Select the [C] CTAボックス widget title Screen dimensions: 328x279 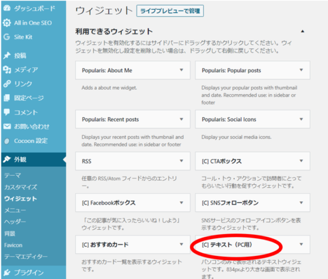[x=221, y=161]
